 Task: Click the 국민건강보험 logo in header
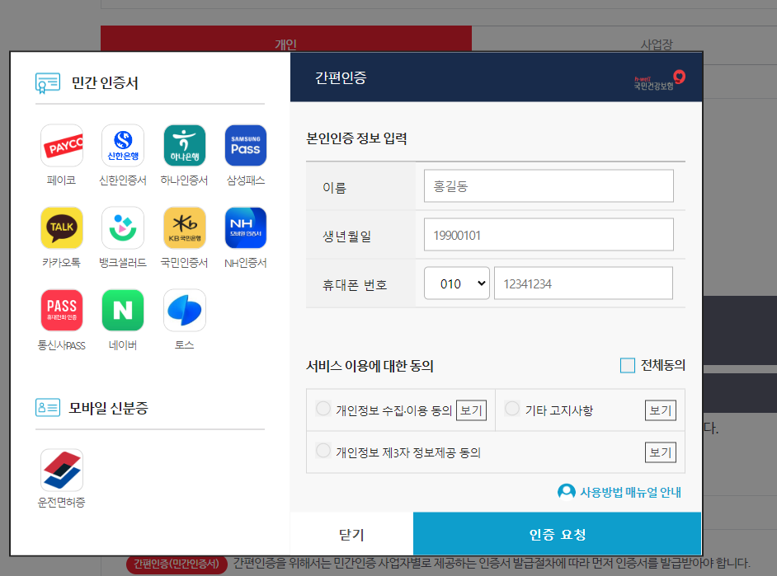660,80
